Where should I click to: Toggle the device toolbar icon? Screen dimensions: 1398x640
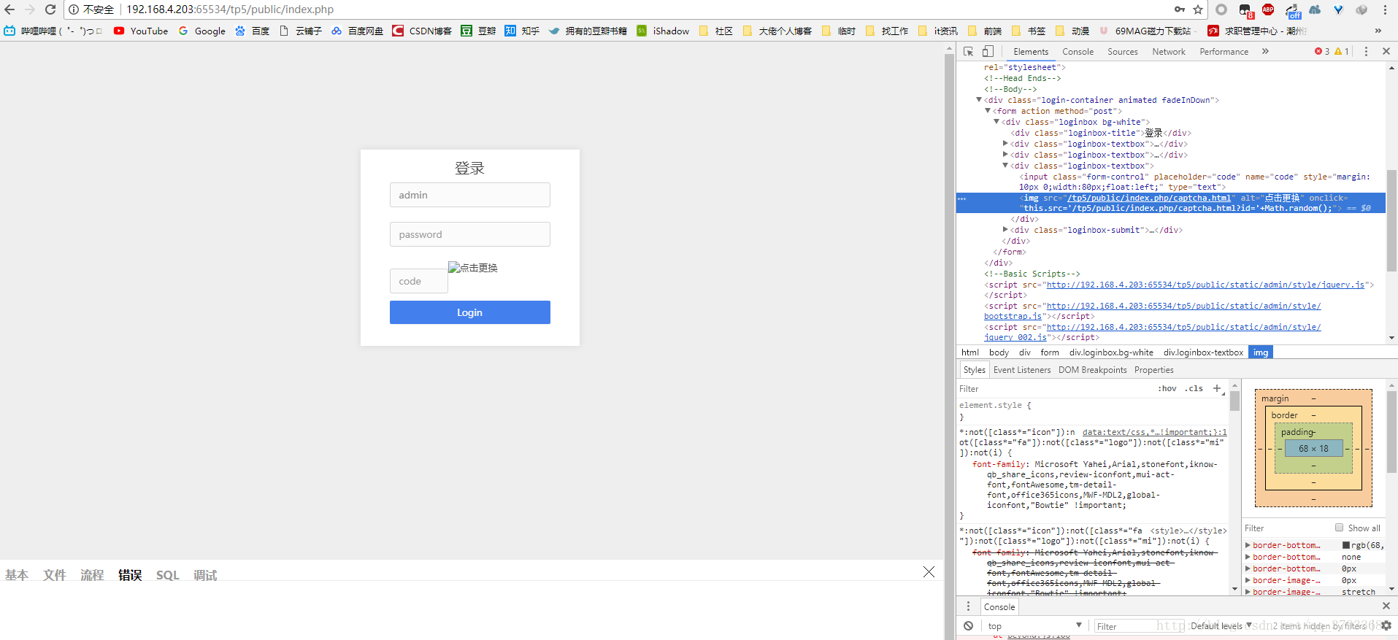988,51
